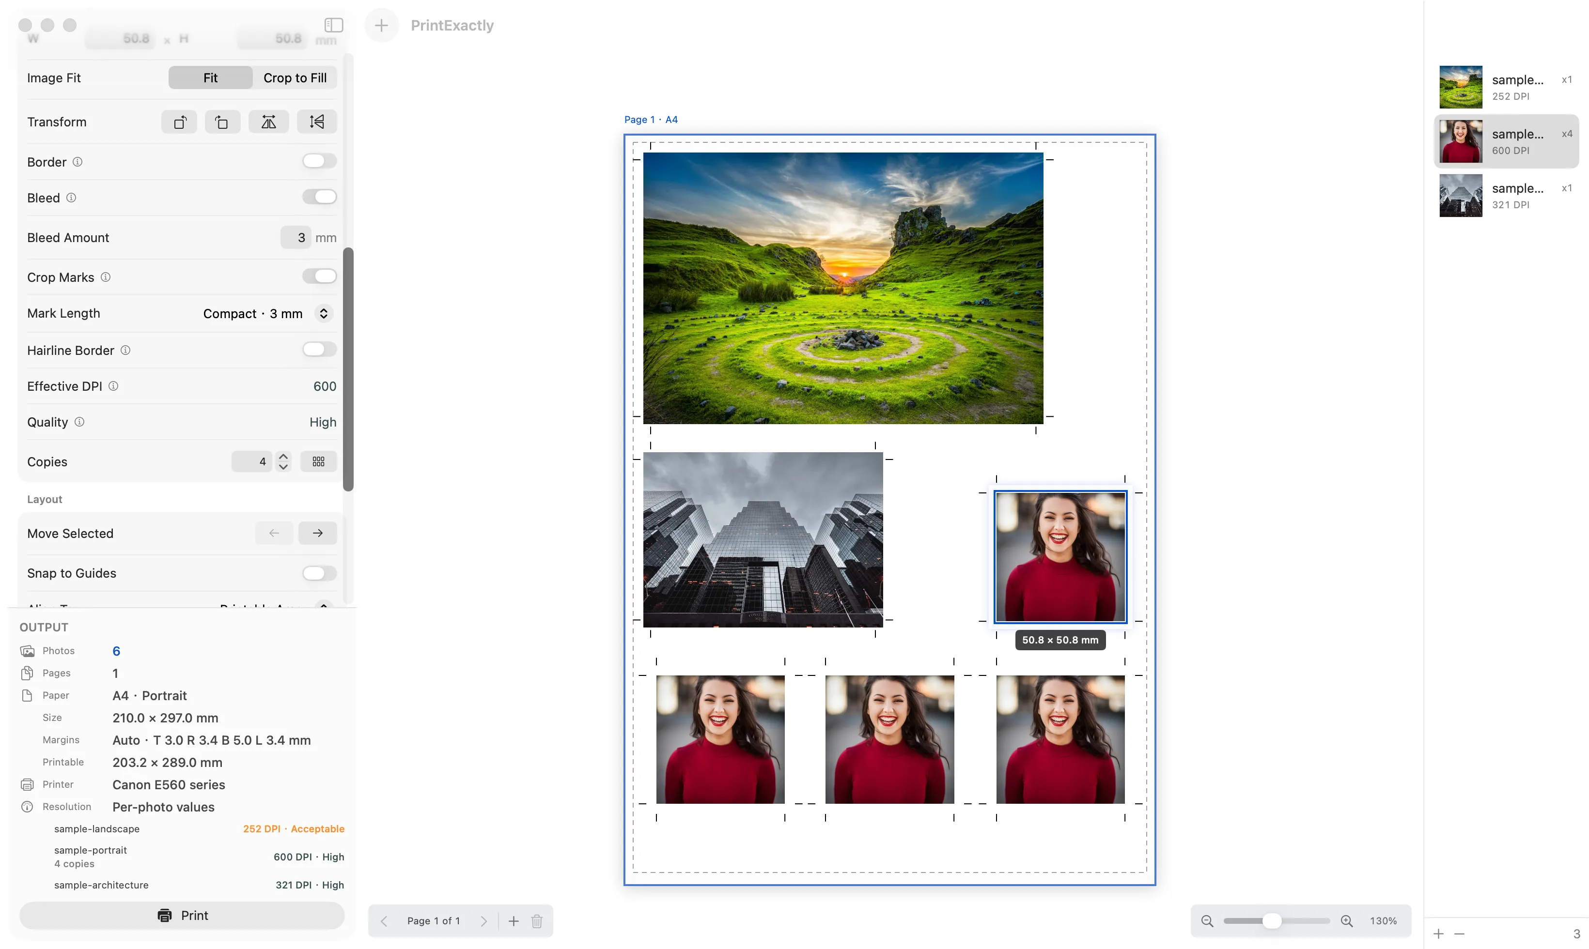Open Quality info icon
Viewport: 1589px width, 949px height.
point(79,421)
